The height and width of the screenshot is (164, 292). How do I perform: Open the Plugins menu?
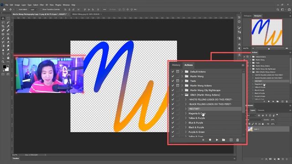click(58, 5)
